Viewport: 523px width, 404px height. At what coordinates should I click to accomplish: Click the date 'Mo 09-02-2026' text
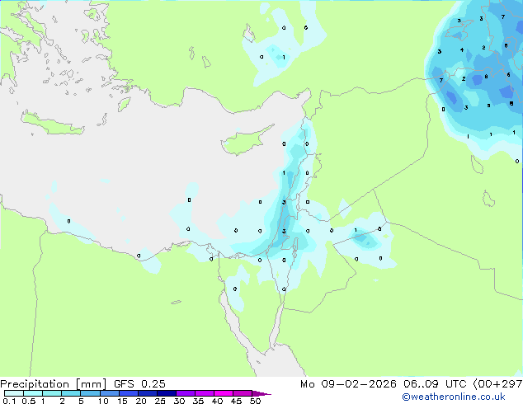click(x=348, y=384)
